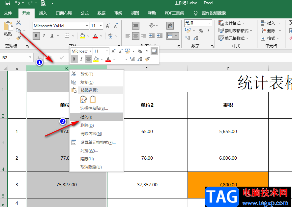This screenshot has height=207, width=292.
Task: Decrease decimal places in ribbon
Action: (x=195, y=38)
